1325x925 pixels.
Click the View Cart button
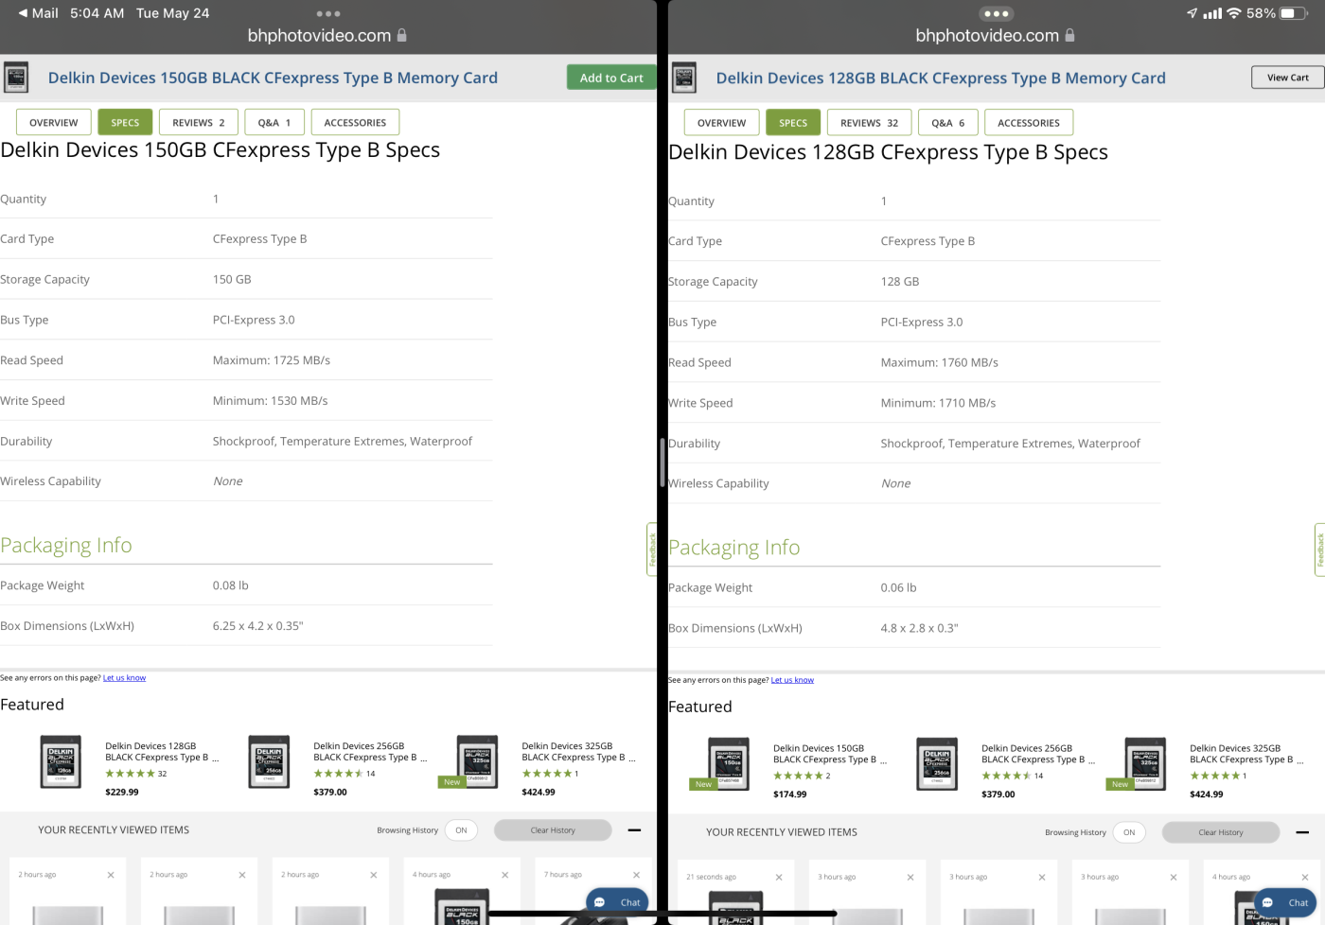(1288, 78)
